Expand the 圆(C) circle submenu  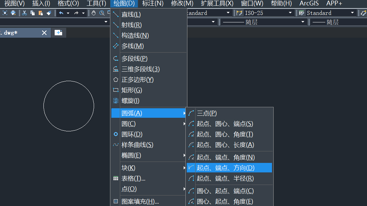click(149, 124)
